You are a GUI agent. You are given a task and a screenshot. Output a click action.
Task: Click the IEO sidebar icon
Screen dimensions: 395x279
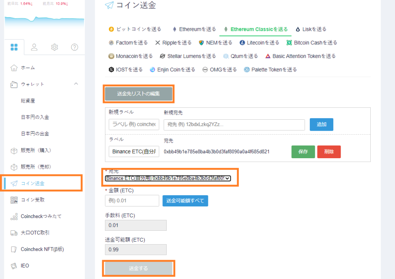[14, 266]
